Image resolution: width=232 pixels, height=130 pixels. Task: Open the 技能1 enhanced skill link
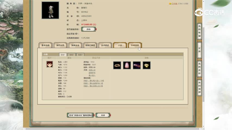click(94, 81)
